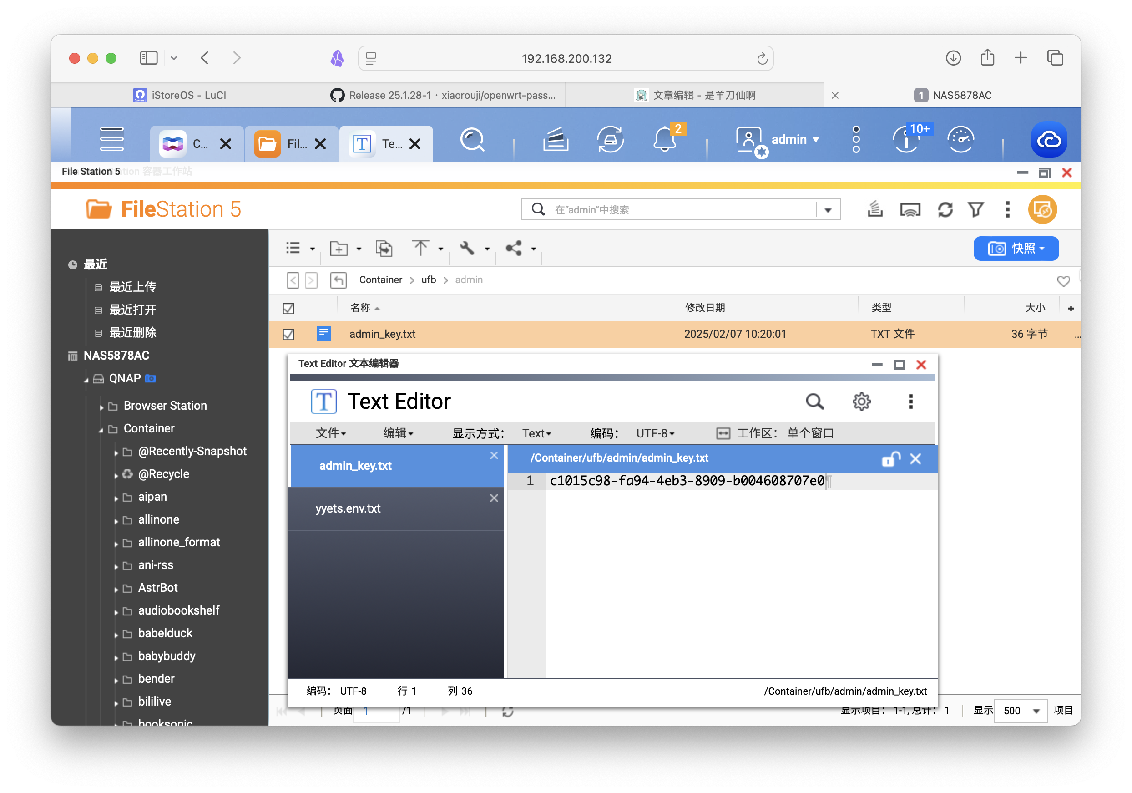The width and height of the screenshot is (1132, 793).
Task: Toggle the select-all checkbox in file list header
Action: coord(288,309)
